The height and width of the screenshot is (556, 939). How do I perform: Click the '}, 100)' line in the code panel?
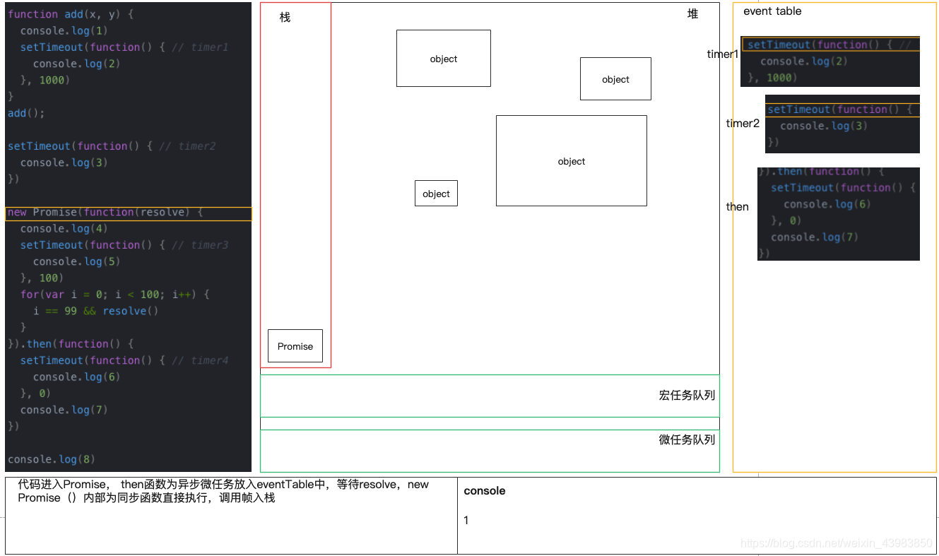[42, 278]
